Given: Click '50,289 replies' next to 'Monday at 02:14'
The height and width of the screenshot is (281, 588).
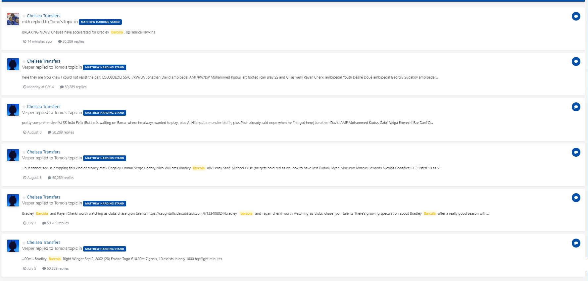Looking at the screenshot, I should click(73, 87).
